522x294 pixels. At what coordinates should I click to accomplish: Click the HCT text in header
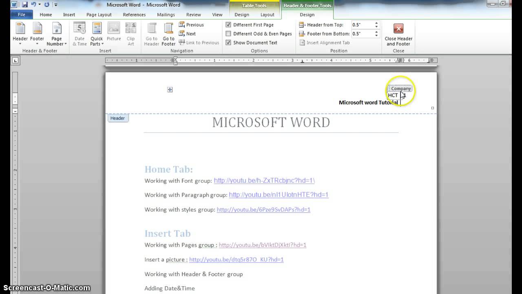tap(393, 95)
